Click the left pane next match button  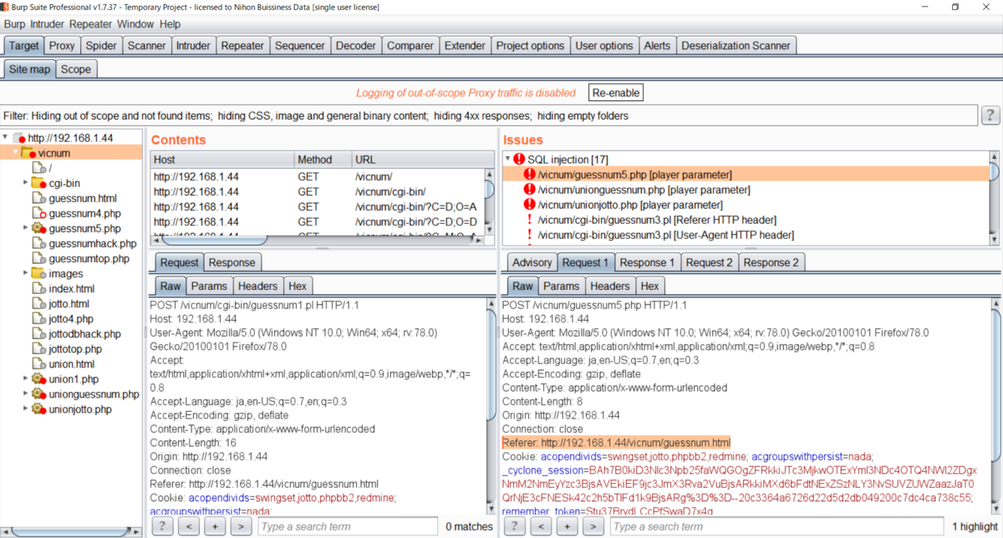coord(241,526)
